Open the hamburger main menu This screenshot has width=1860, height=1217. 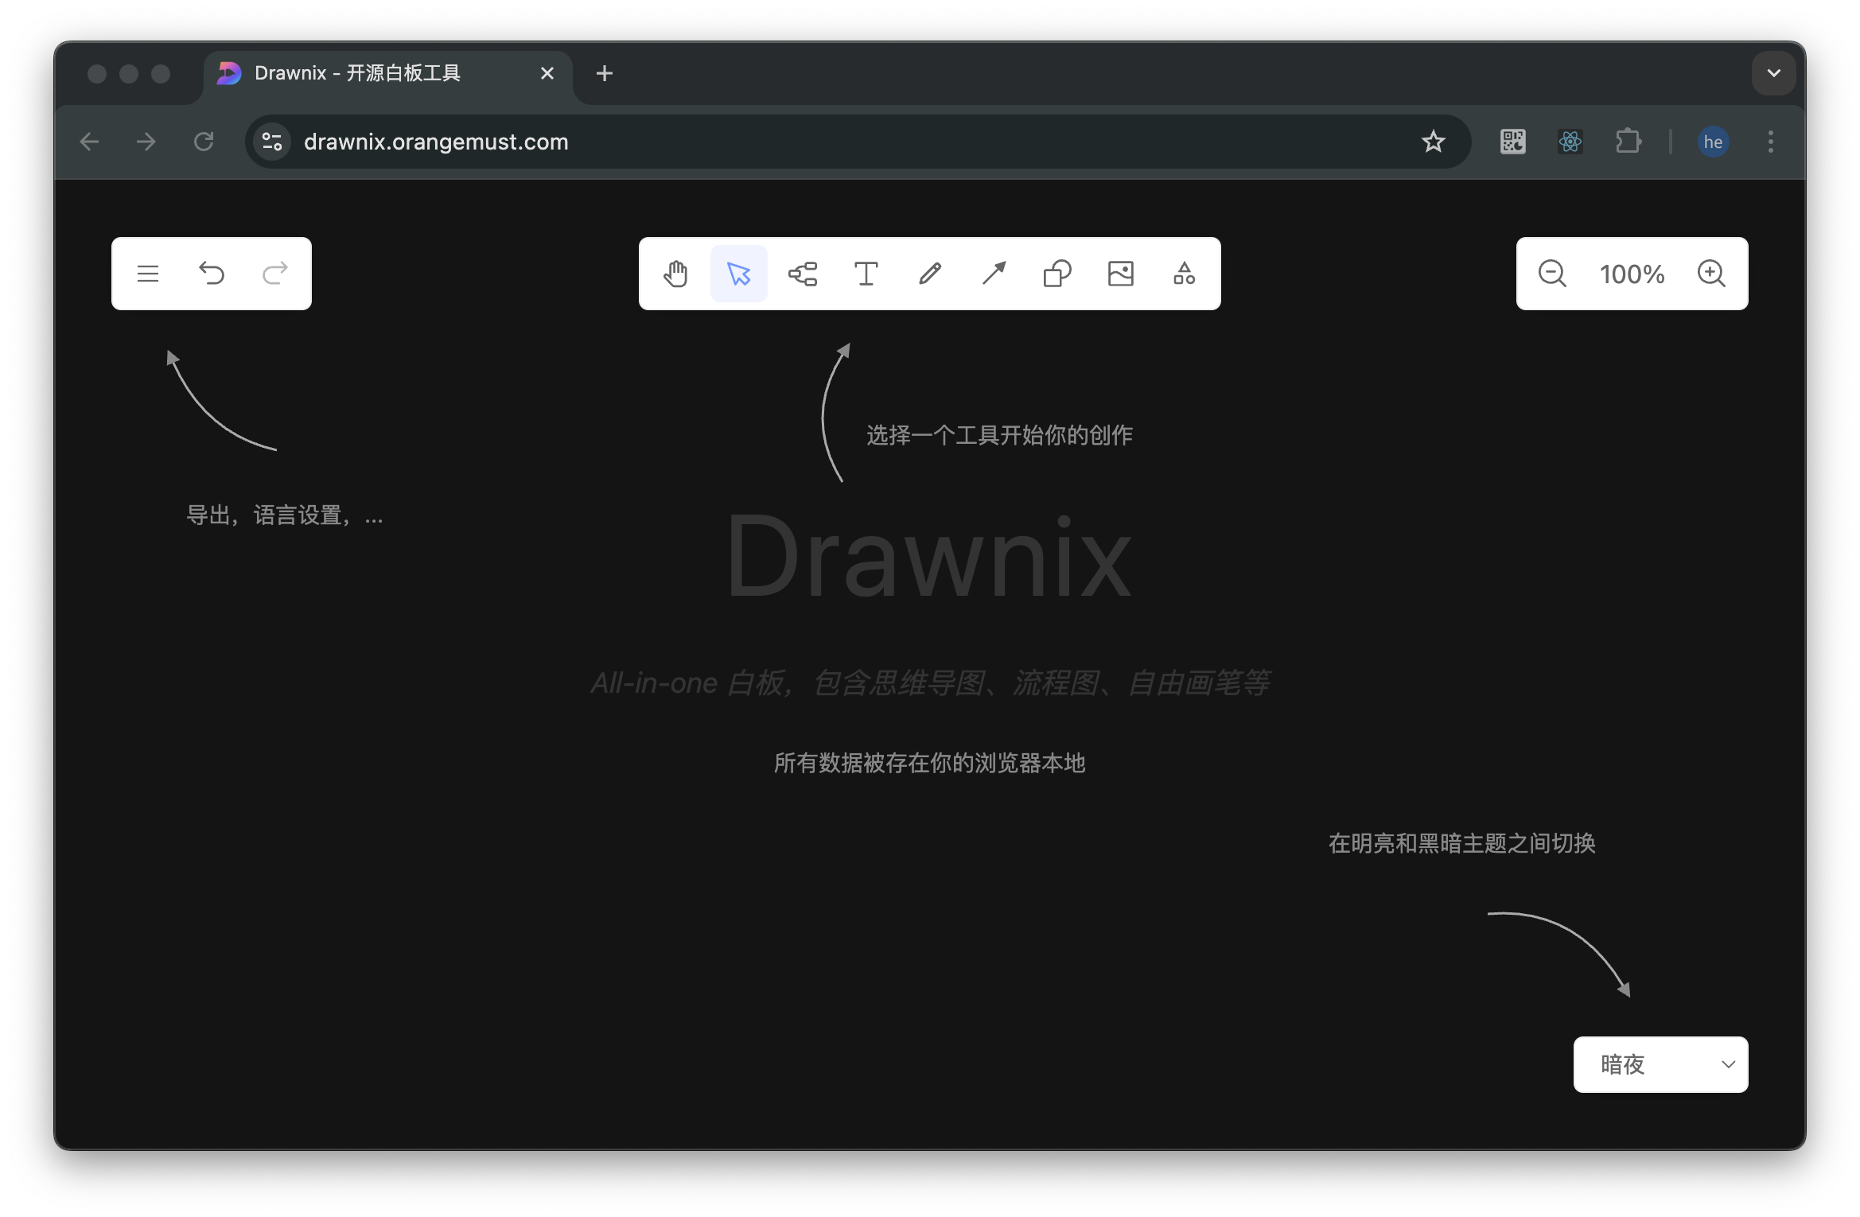click(x=148, y=274)
